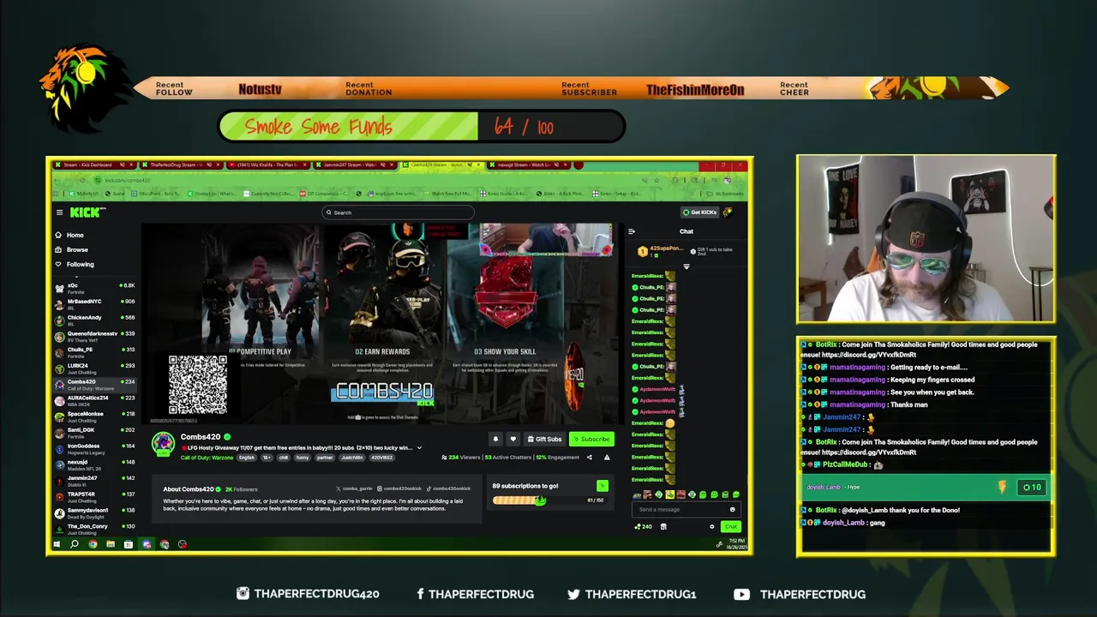
Task: Open Chrome from the taskbar
Action: tap(93, 544)
